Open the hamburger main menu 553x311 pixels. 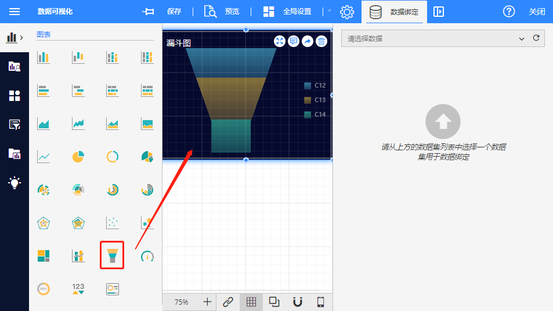15,12
